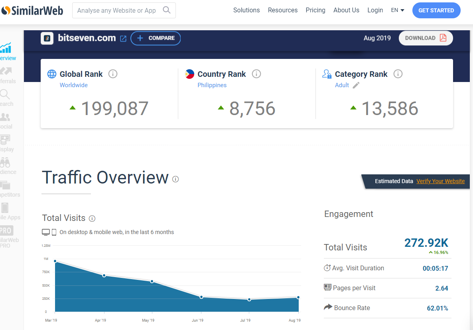Click the 62.01% bounce rate value
473x330 pixels.
(x=438, y=308)
